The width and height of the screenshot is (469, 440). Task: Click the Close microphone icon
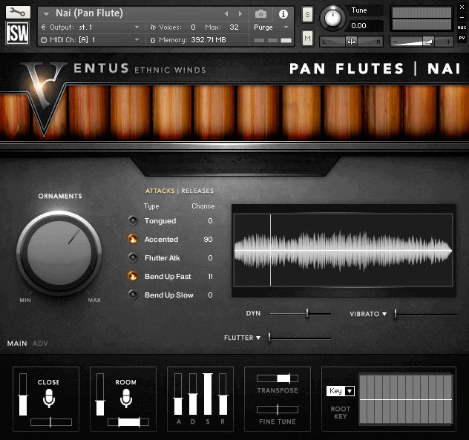coord(49,398)
